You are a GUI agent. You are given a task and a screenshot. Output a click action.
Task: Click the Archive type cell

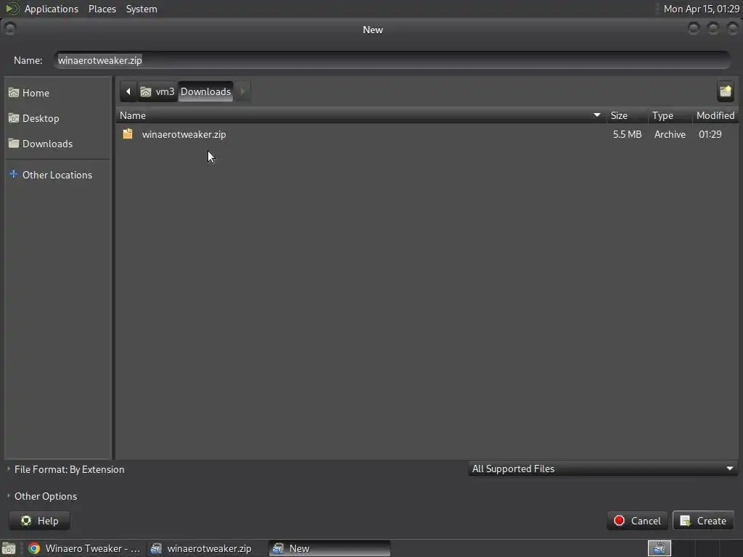pyautogui.click(x=670, y=134)
